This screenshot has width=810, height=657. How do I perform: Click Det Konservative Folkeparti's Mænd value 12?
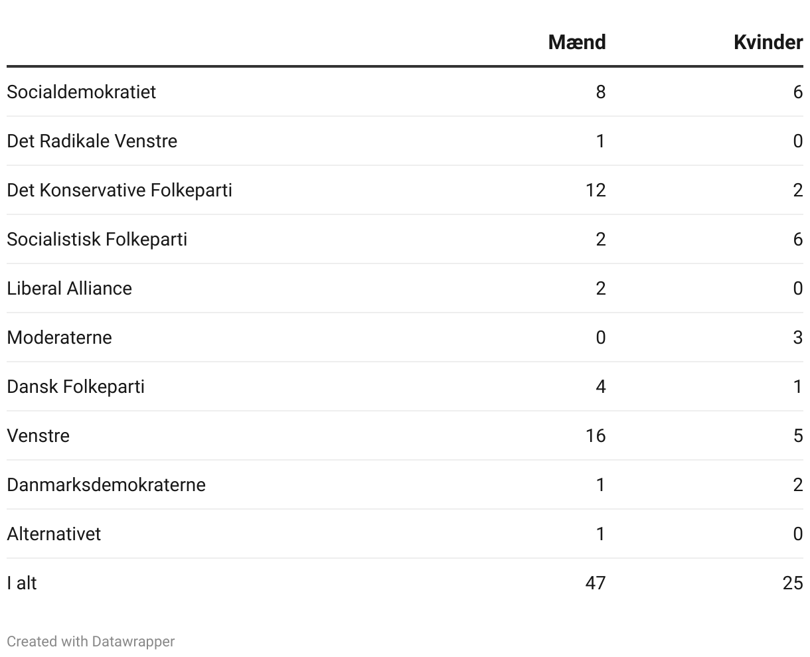pos(596,190)
